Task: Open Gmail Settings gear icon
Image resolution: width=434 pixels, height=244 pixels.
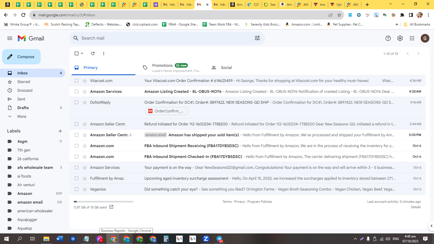Action: pos(400,38)
